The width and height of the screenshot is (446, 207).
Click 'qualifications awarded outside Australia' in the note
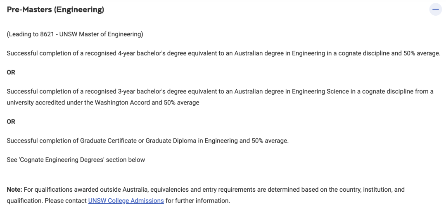pyautogui.click(x=90, y=190)
